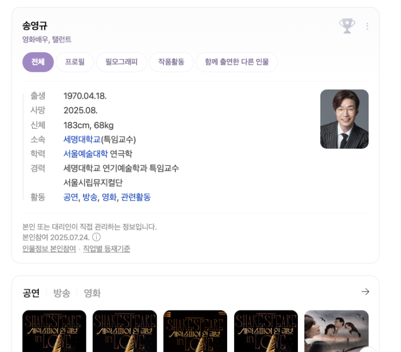This screenshot has width=401, height=352.
Task: Switch to the 방송 works tab
Action: (x=62, y=293)
